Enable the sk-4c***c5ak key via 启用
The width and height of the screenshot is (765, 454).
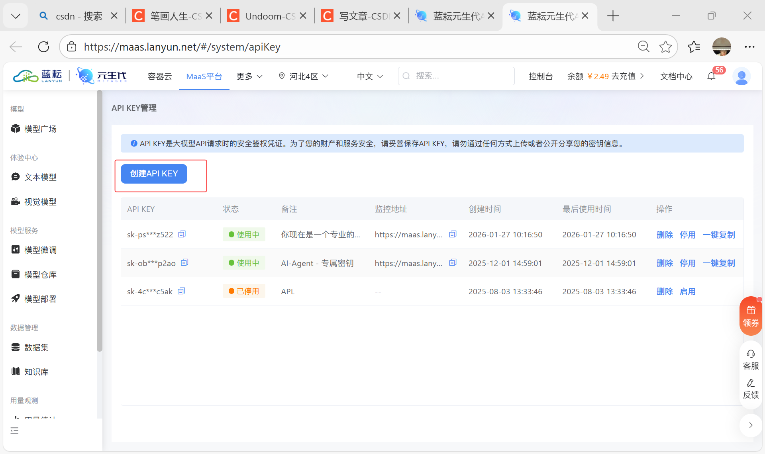coord(687,292)
